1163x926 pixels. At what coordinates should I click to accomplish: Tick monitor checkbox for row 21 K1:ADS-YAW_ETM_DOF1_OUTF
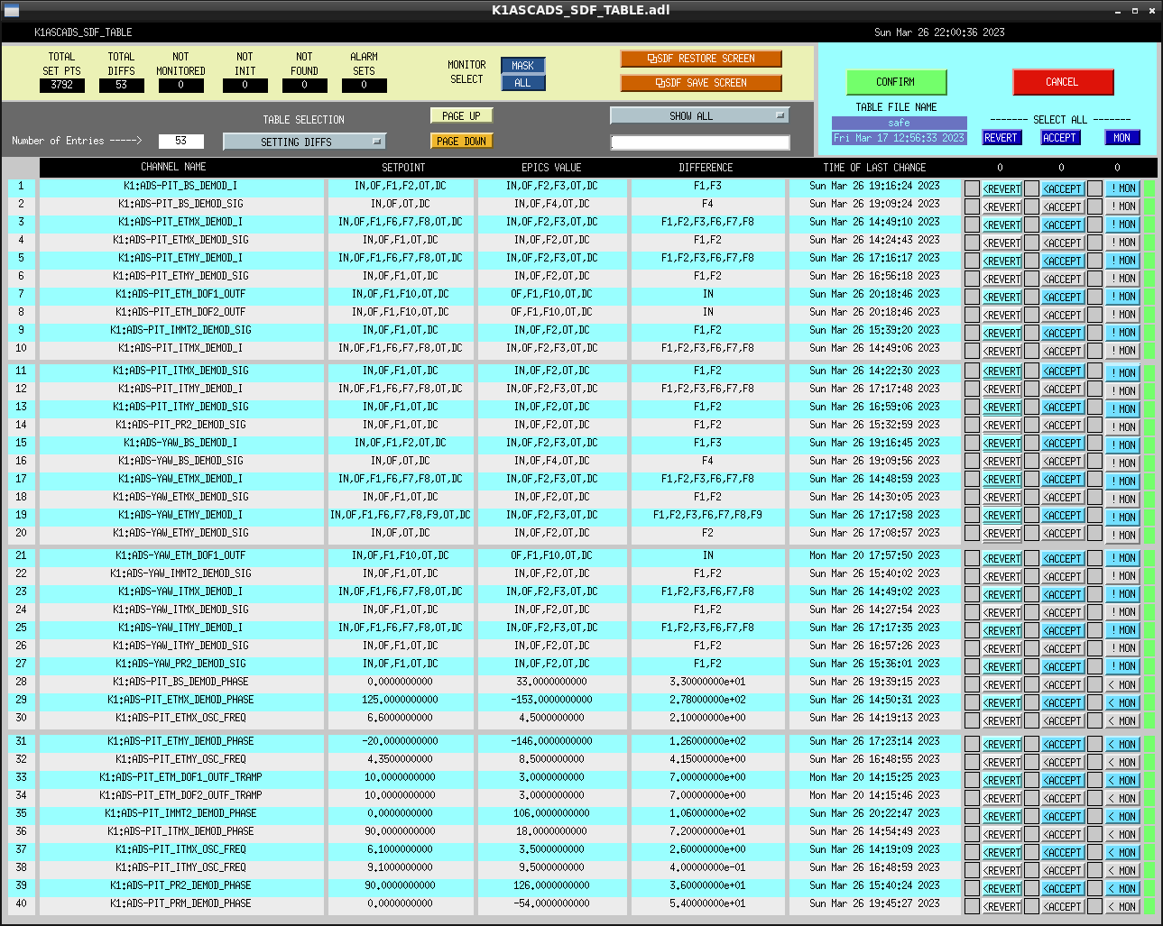tap(1094, 558)
